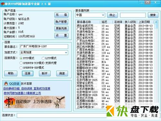
Task: Click the 停止 stop button
Action: pyautogui.click(x=112, y=15)
